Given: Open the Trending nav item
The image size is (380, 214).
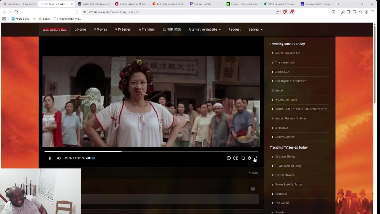Looking at the screenshot, I should pos(147,29).
